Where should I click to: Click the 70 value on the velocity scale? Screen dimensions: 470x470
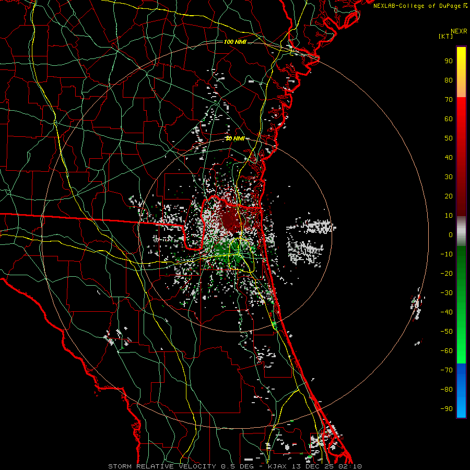click(x=449, y=100)
